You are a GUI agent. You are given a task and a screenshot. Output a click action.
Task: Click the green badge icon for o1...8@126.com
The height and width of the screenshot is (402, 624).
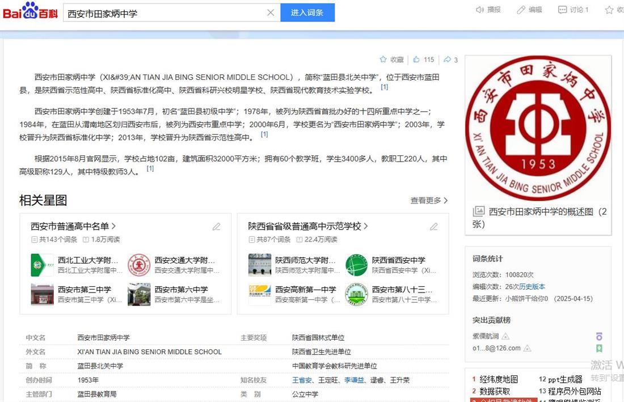599,348
